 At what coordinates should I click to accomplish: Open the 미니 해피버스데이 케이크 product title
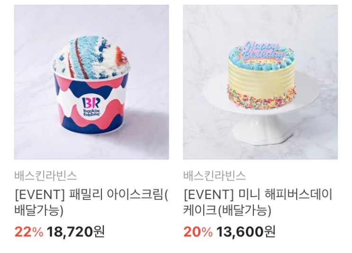[x=258, y=202]
